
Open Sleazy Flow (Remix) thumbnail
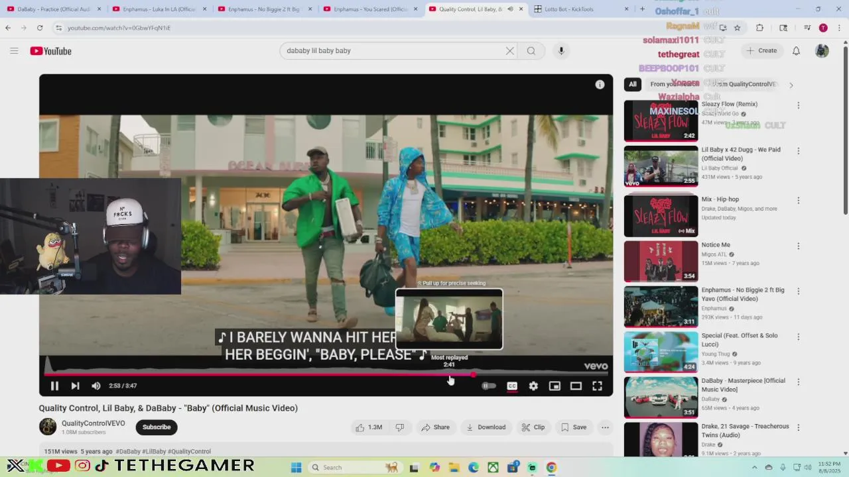(661, 121)
